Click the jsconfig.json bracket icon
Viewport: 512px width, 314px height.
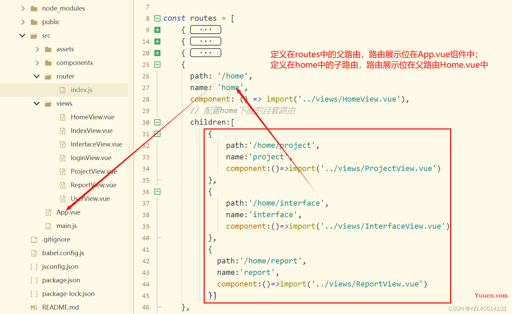(x=34, y=267)
